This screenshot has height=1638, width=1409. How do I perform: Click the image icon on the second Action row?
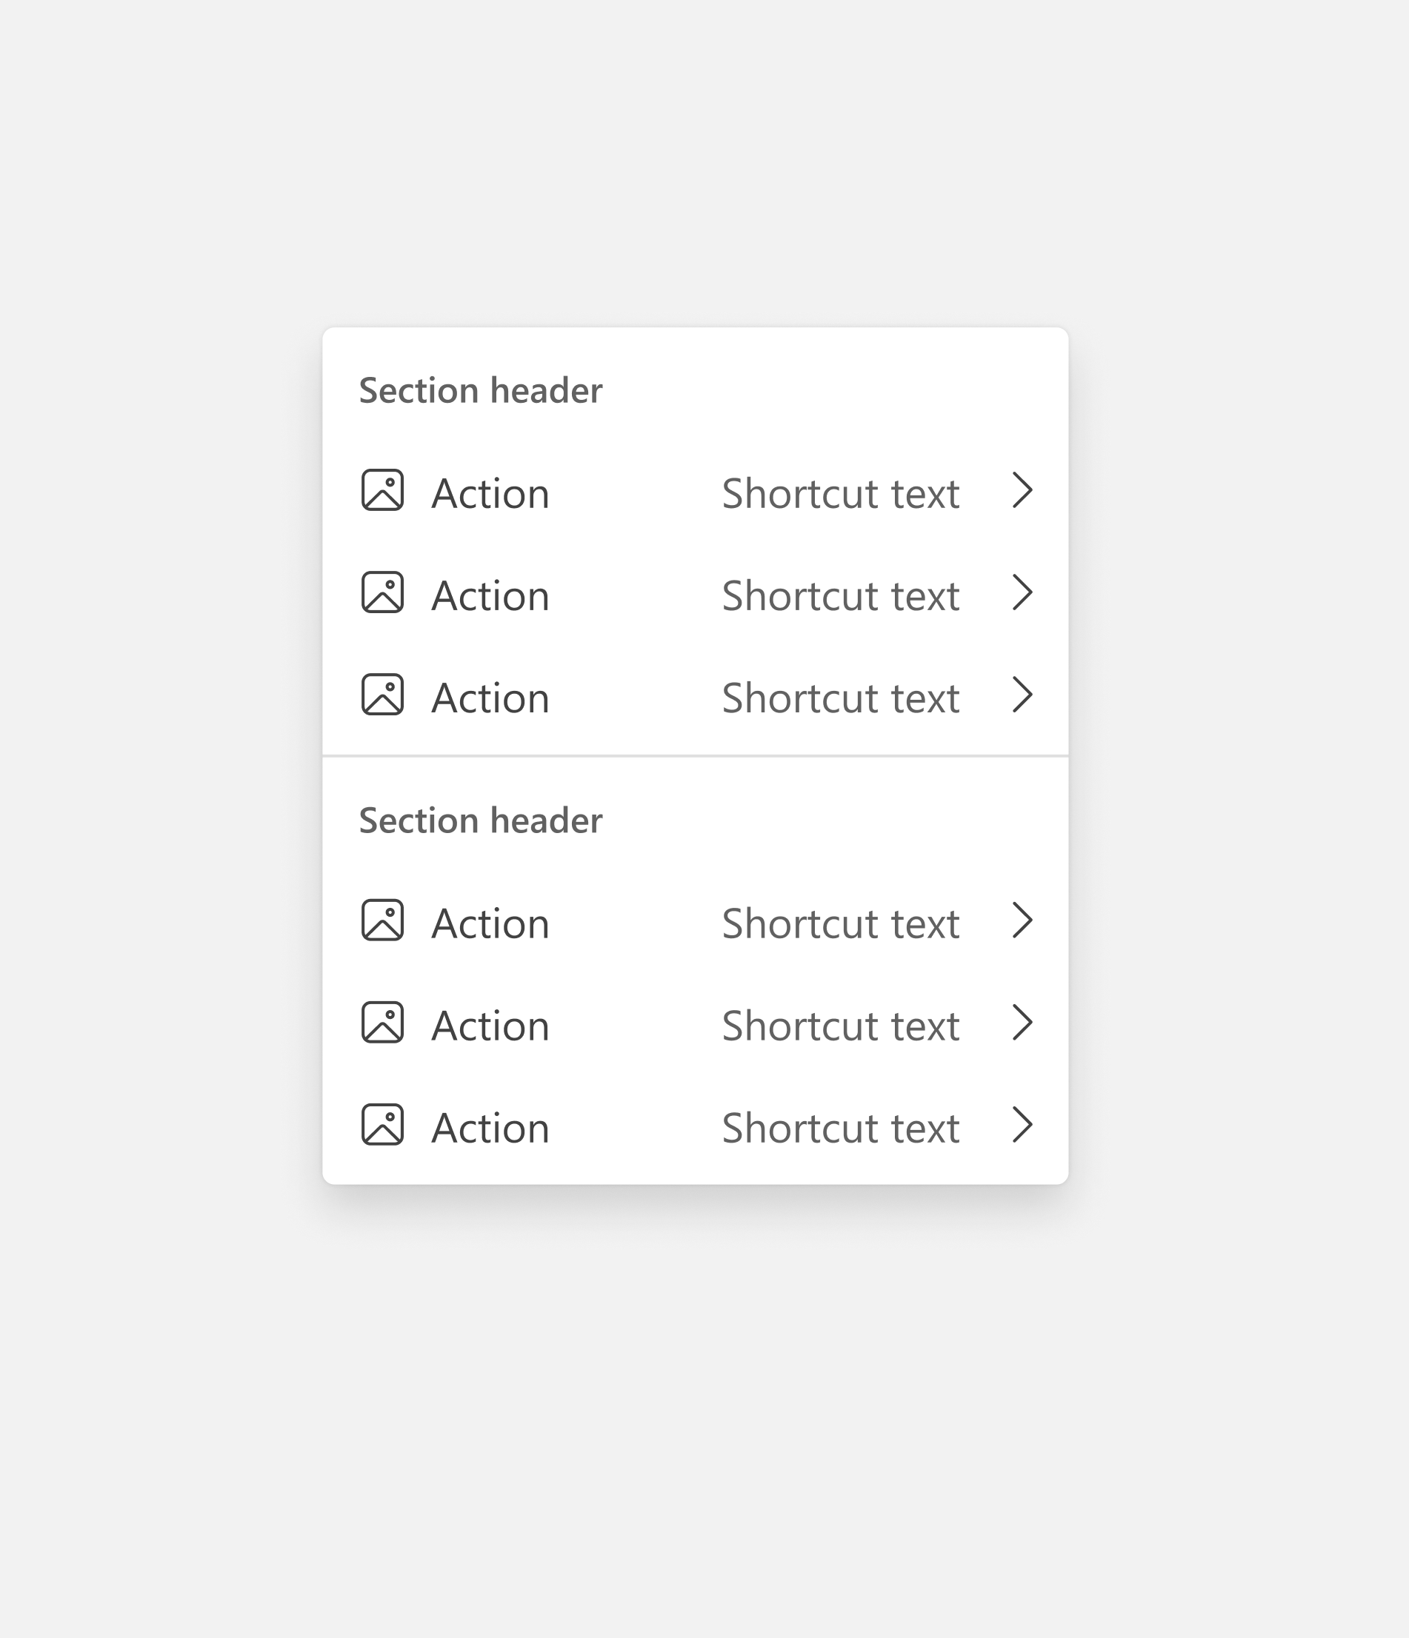coord(384,594)
